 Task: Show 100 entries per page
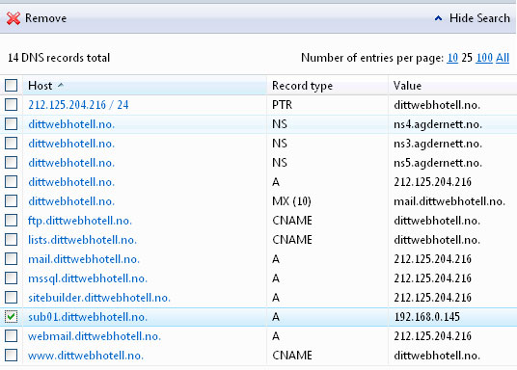[x=484, y=58]
